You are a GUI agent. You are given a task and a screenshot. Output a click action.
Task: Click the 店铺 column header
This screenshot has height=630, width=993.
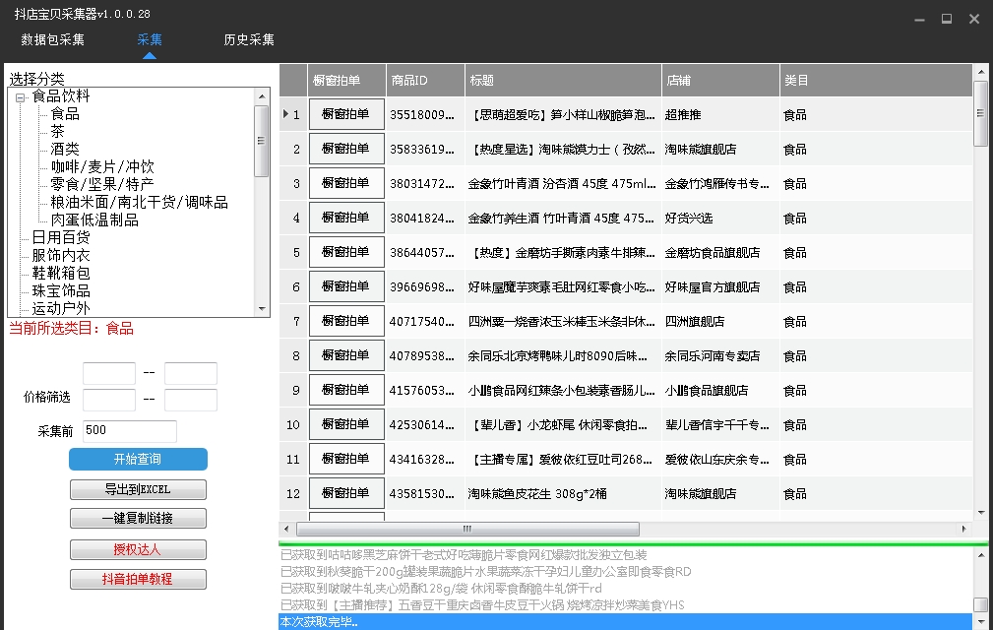pos(720,81)
